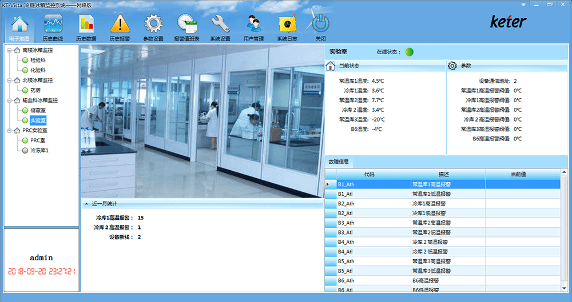Image resolution: width=572 pixels, height=302 pixels.
Task: Click 设备通信地址 value 2
Action: pos(515,81)
